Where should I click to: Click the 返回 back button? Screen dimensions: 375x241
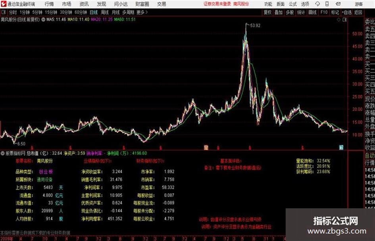tap(358, 12)
